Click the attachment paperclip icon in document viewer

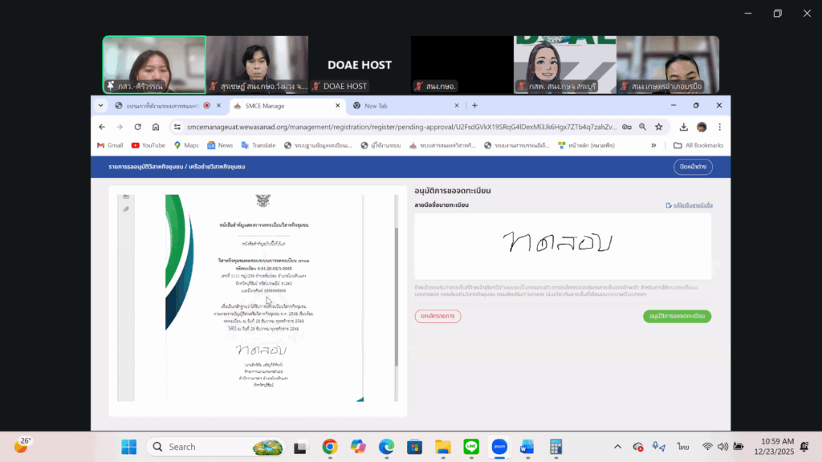(126, 209)
